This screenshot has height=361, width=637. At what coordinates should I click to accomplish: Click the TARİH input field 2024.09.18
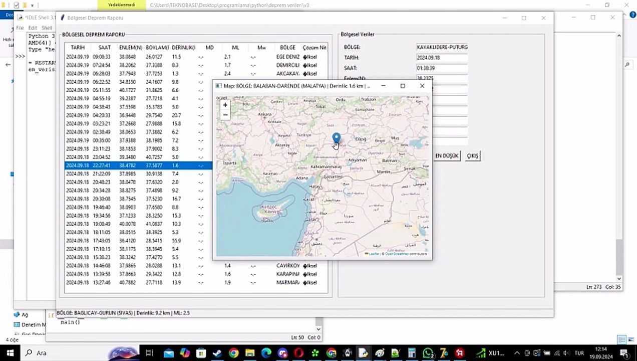442,58
